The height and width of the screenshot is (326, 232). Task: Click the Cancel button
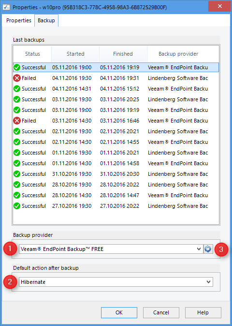pyautogui.click(x=161, y=312)
